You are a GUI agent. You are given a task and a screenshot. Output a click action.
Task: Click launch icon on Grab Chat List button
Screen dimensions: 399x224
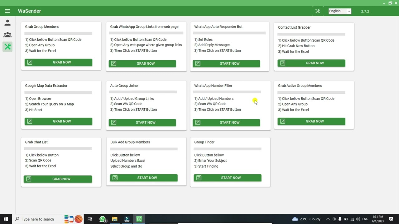[29, 179]
